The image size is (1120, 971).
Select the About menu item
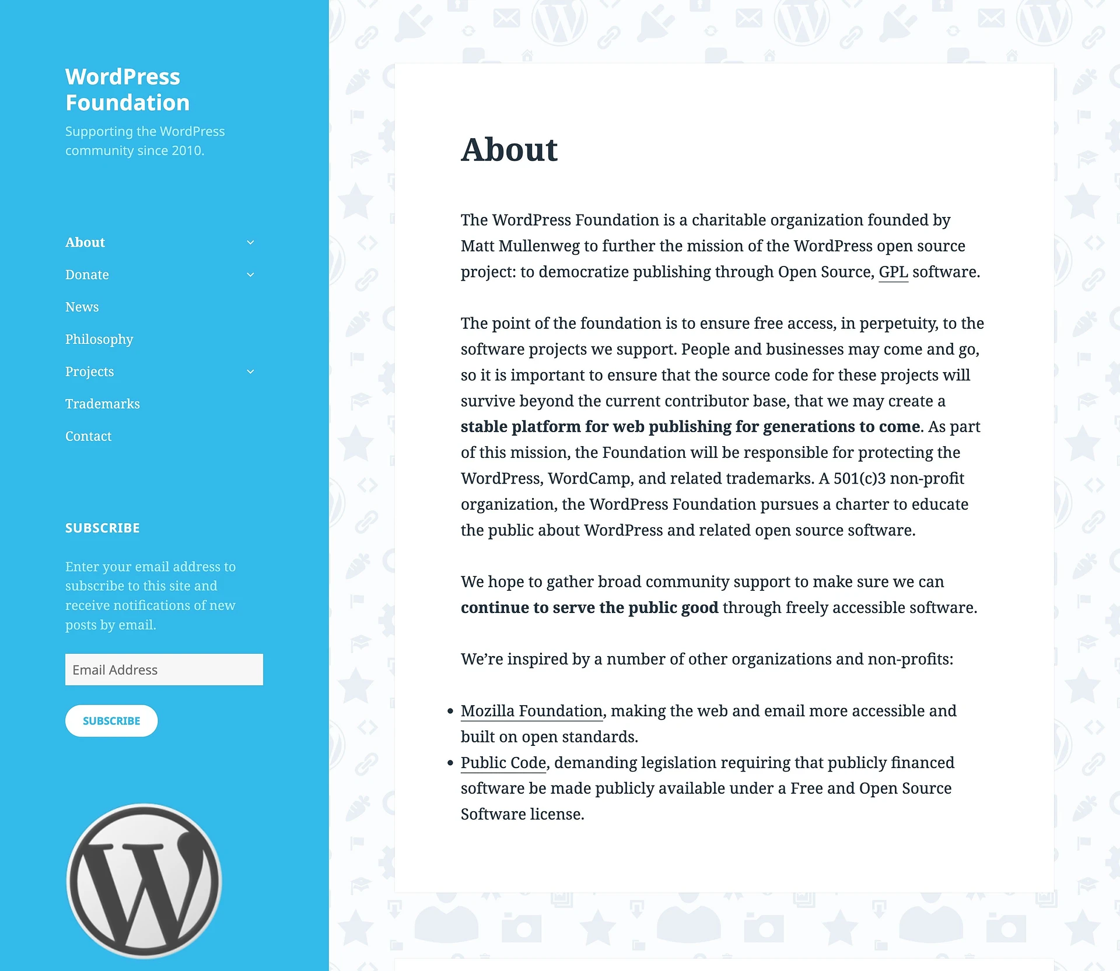click(85, 241)
